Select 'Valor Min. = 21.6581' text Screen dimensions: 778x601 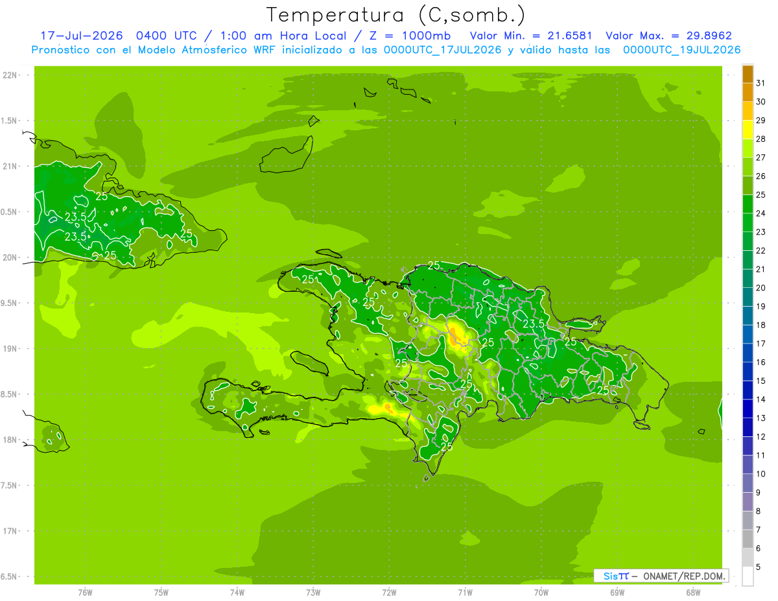click(530, 36)
